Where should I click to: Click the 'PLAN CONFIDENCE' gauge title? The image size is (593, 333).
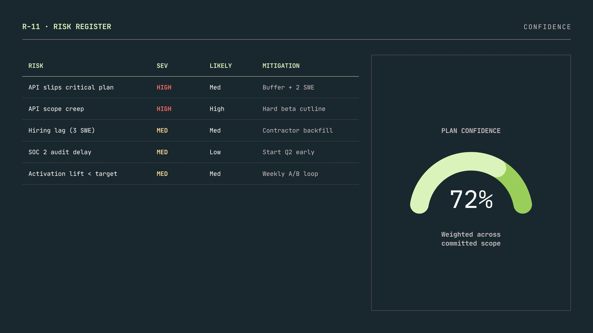(x=471, y=131)
